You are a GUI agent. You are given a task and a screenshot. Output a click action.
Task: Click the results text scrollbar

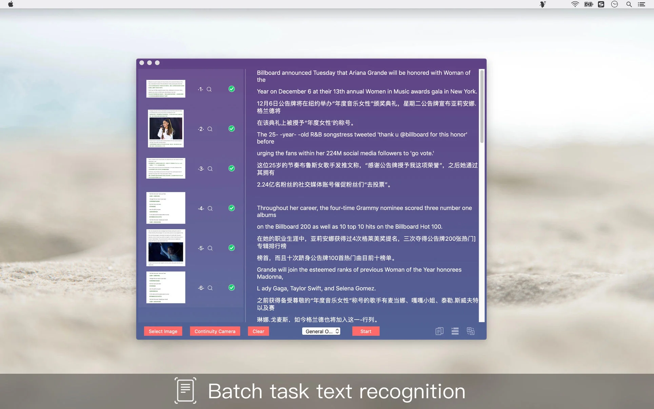[482, 106]
